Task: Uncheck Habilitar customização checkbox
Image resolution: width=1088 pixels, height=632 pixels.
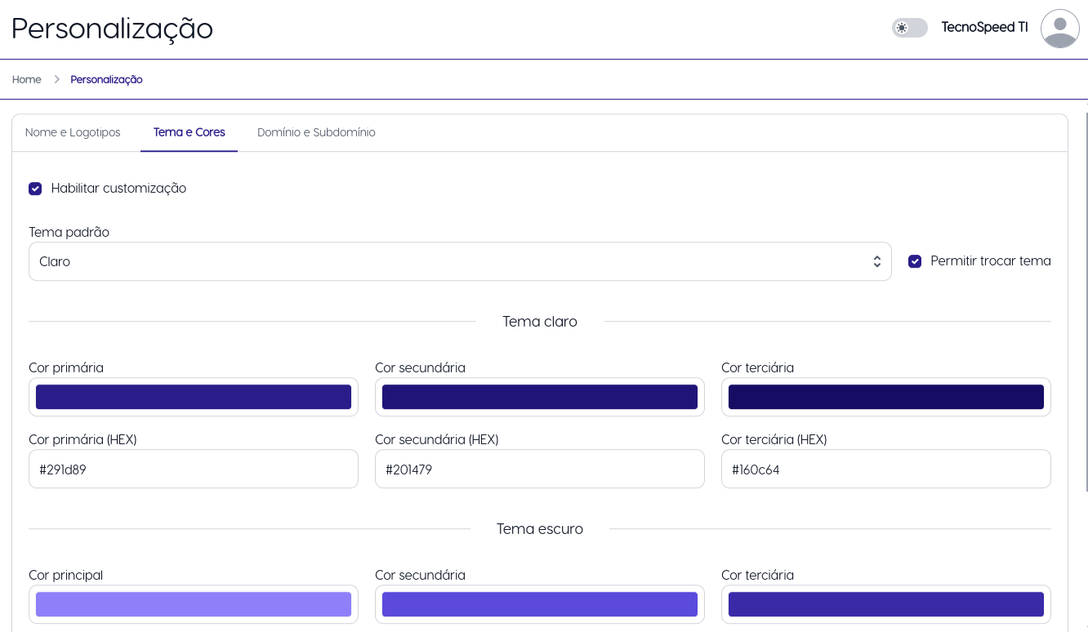Action: pos(35,189)
